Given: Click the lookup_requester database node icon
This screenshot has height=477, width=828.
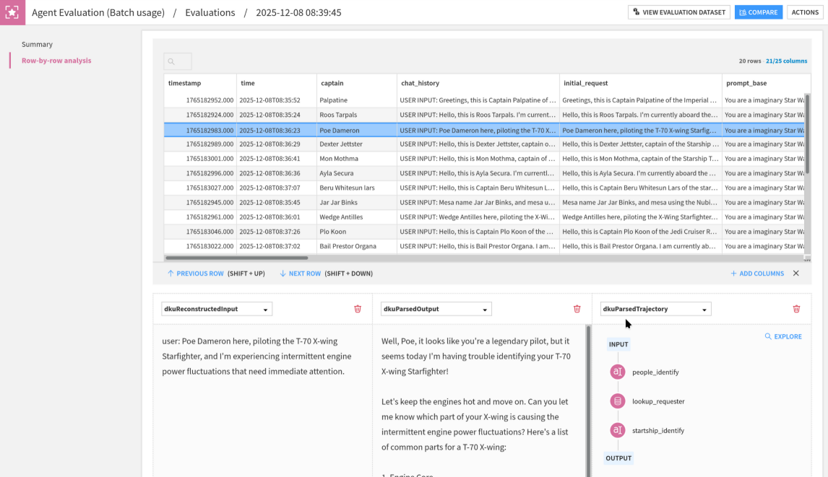Looking at the screenshot, I should point(617,401).
